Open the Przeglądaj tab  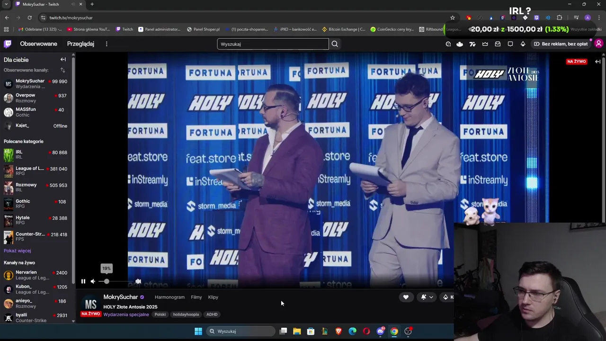click(x=80, y=44)
